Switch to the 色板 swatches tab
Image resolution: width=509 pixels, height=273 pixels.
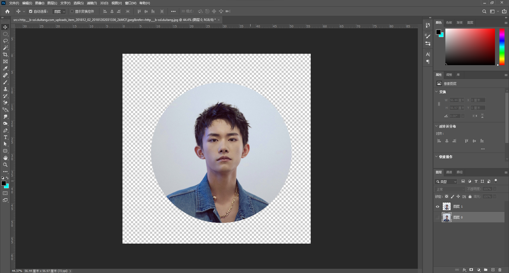click(449, 23)
